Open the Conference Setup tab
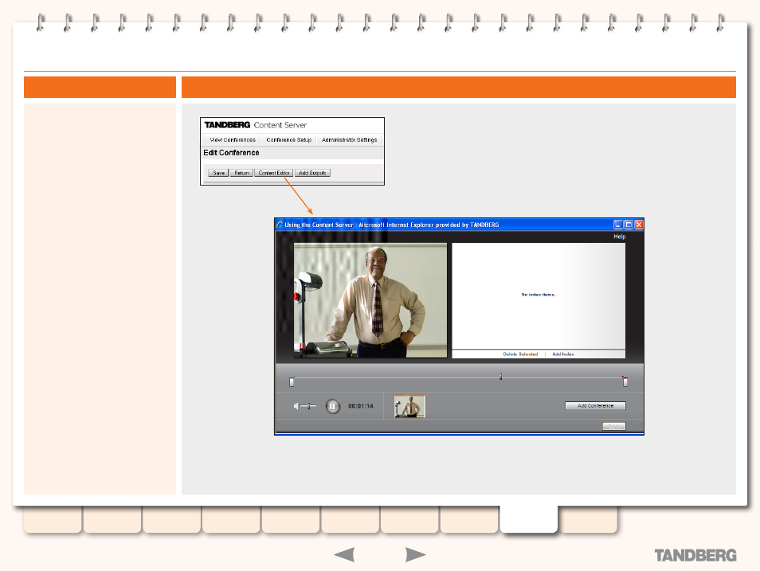This screenshot has height=571, width=760. (289, 139)
